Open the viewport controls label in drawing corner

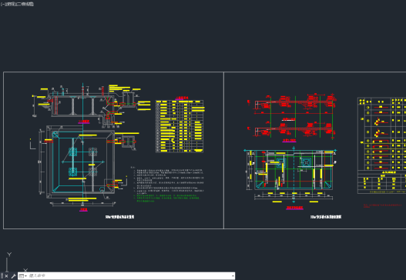coord(17,4)
